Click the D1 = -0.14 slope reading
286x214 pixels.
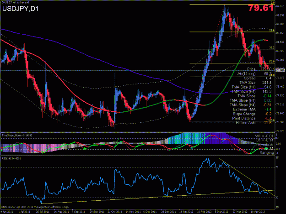(x=264, y=140)
